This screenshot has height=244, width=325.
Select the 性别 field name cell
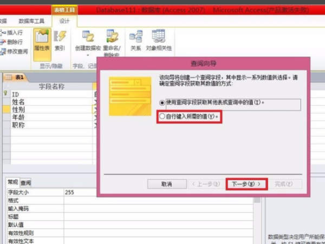pyautogui.click(x=51, y=110)
